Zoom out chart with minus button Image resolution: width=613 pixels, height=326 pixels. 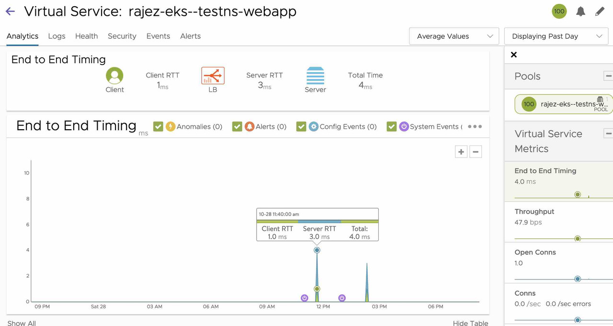pyautogui.click(x=476, y=152)
